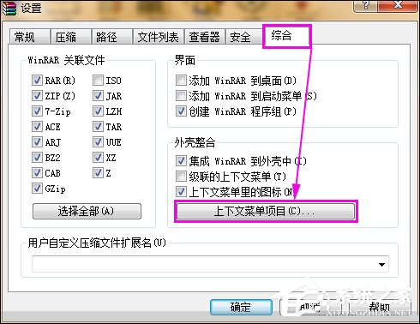Close the 设置 dialog window
Viewport: 420px width, 324px height.
[398, 6]
